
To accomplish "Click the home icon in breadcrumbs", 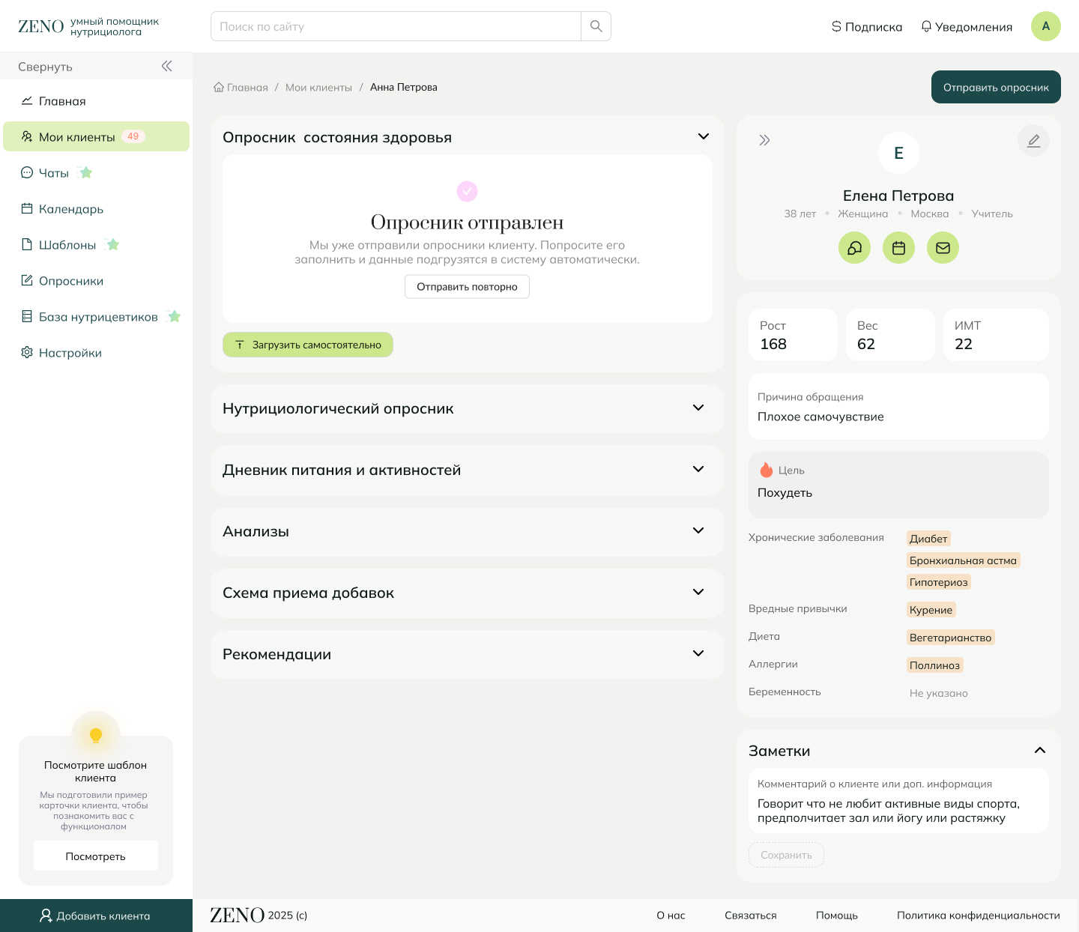I will 219,87.
